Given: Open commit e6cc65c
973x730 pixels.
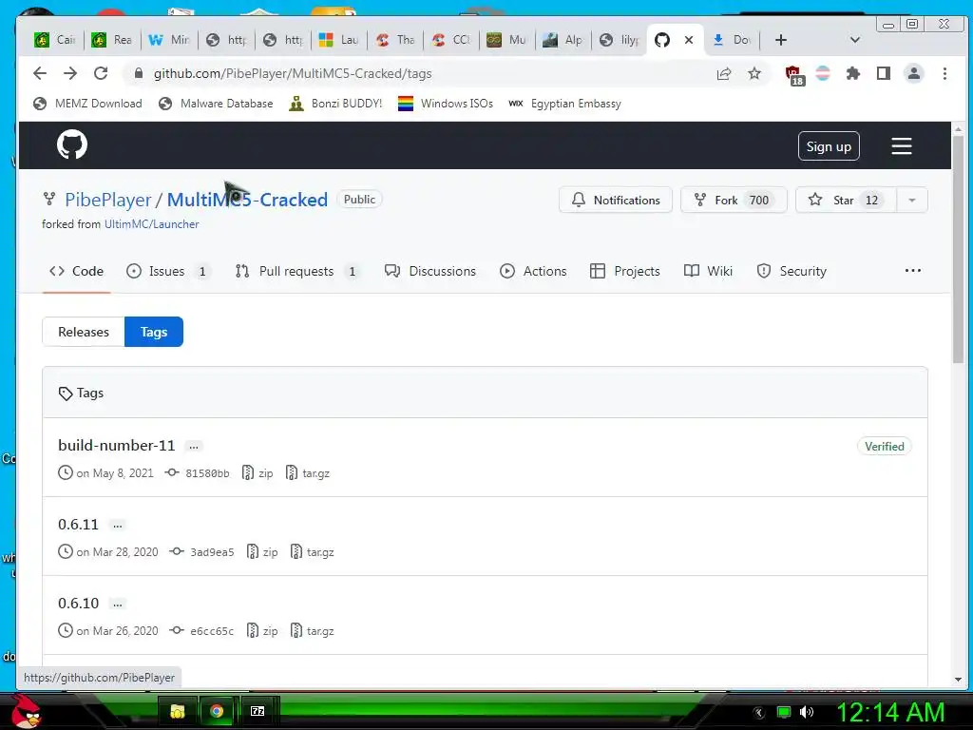Looking at the screenshot, I should click(202, 631).
